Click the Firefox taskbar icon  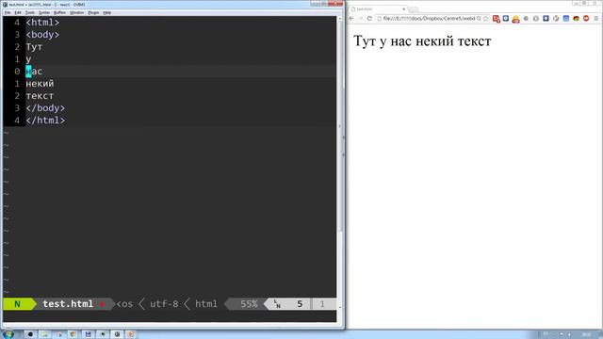[x=73, y=334]
